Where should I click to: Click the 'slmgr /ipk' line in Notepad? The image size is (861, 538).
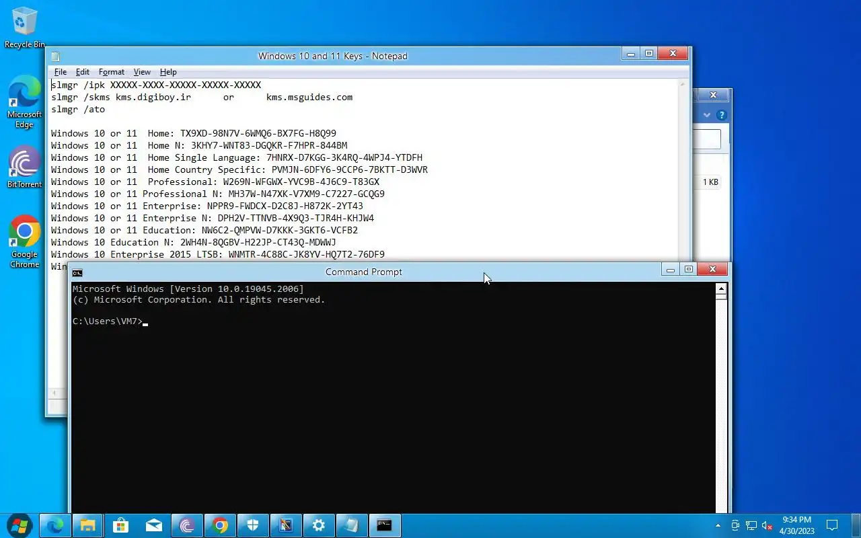[156, 85]
